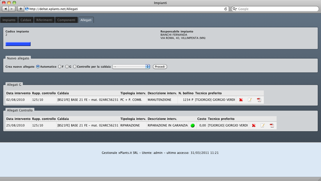Click the Gestionale xPlants.it SRL footer text

coord(120,153)
